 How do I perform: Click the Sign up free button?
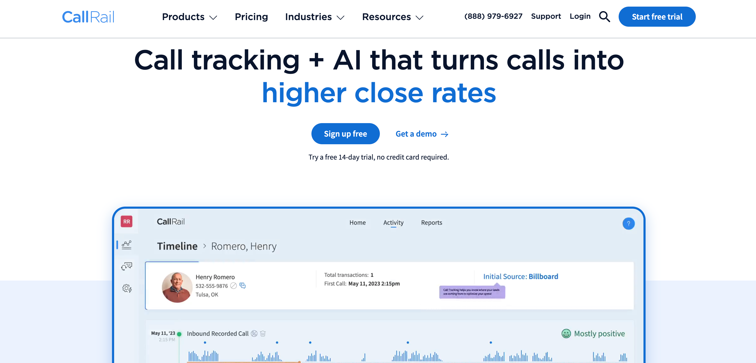[345, 134]
